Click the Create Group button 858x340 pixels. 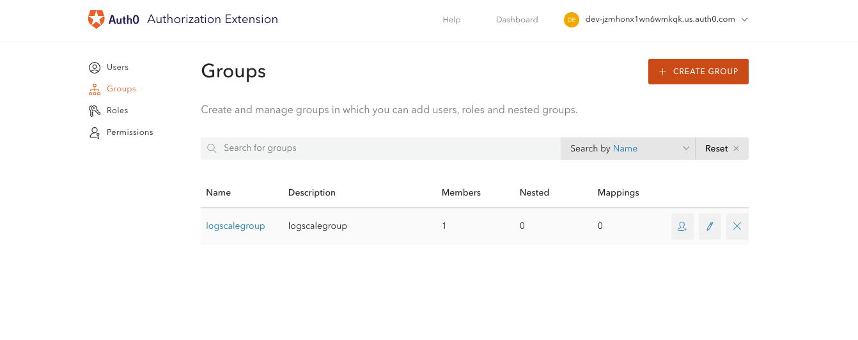698,72
